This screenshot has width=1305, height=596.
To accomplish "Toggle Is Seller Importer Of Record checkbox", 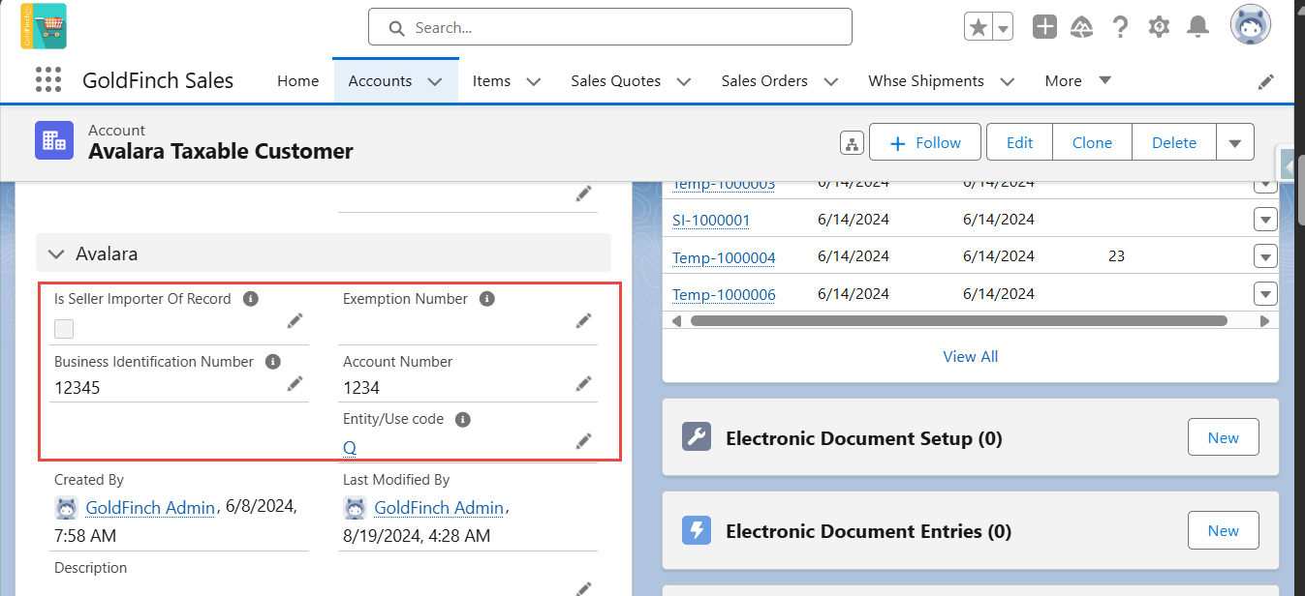I will (64, 329).
